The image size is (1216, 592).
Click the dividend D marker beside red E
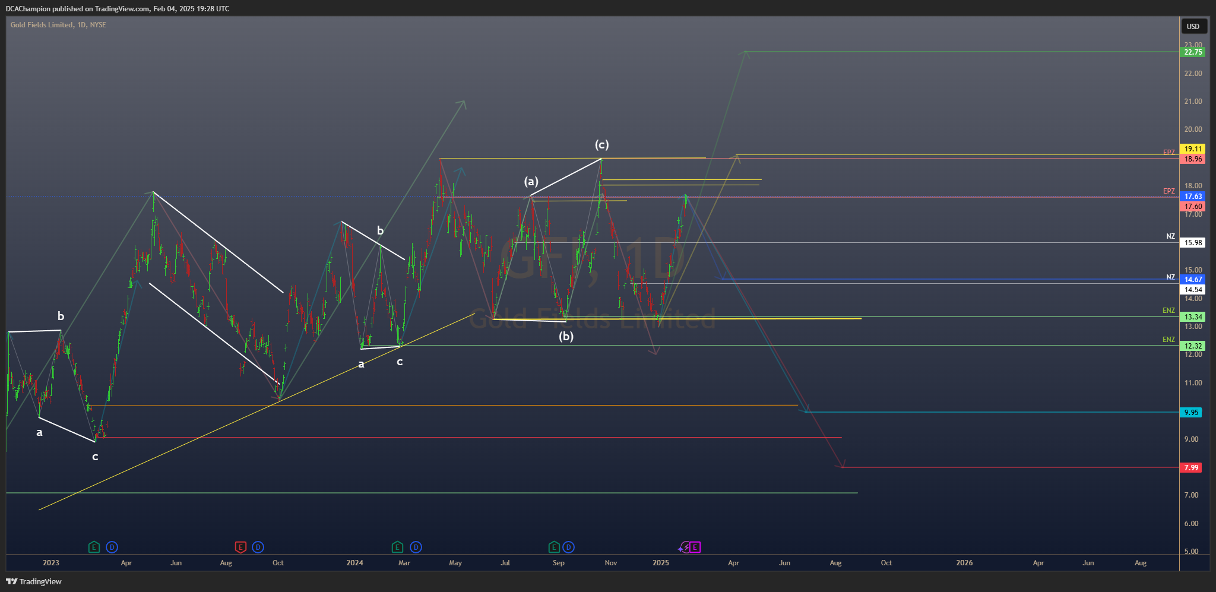click(258, 547)
